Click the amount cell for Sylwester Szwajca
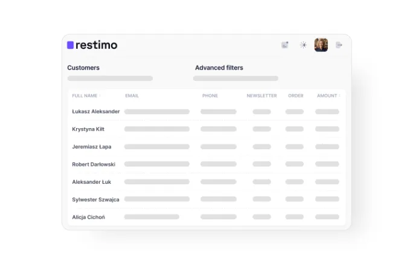Viewport: 413px width, 255px height. coord(327,199)
